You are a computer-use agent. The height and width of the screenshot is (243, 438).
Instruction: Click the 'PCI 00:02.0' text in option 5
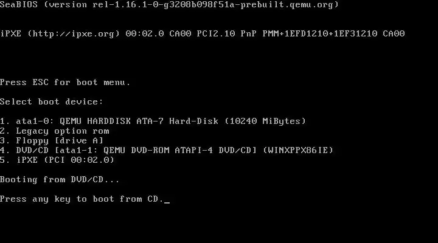pyautogui.click(x=79, y=160)
